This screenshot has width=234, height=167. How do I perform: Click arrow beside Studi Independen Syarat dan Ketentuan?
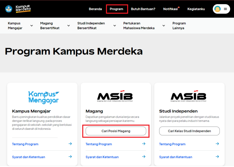217,157
